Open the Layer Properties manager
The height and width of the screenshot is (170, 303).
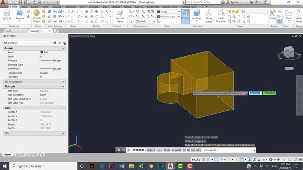point(221,16)
